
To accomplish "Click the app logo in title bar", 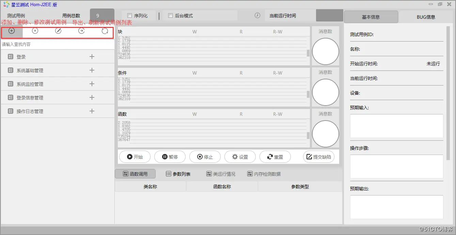I will coord(6,4).
